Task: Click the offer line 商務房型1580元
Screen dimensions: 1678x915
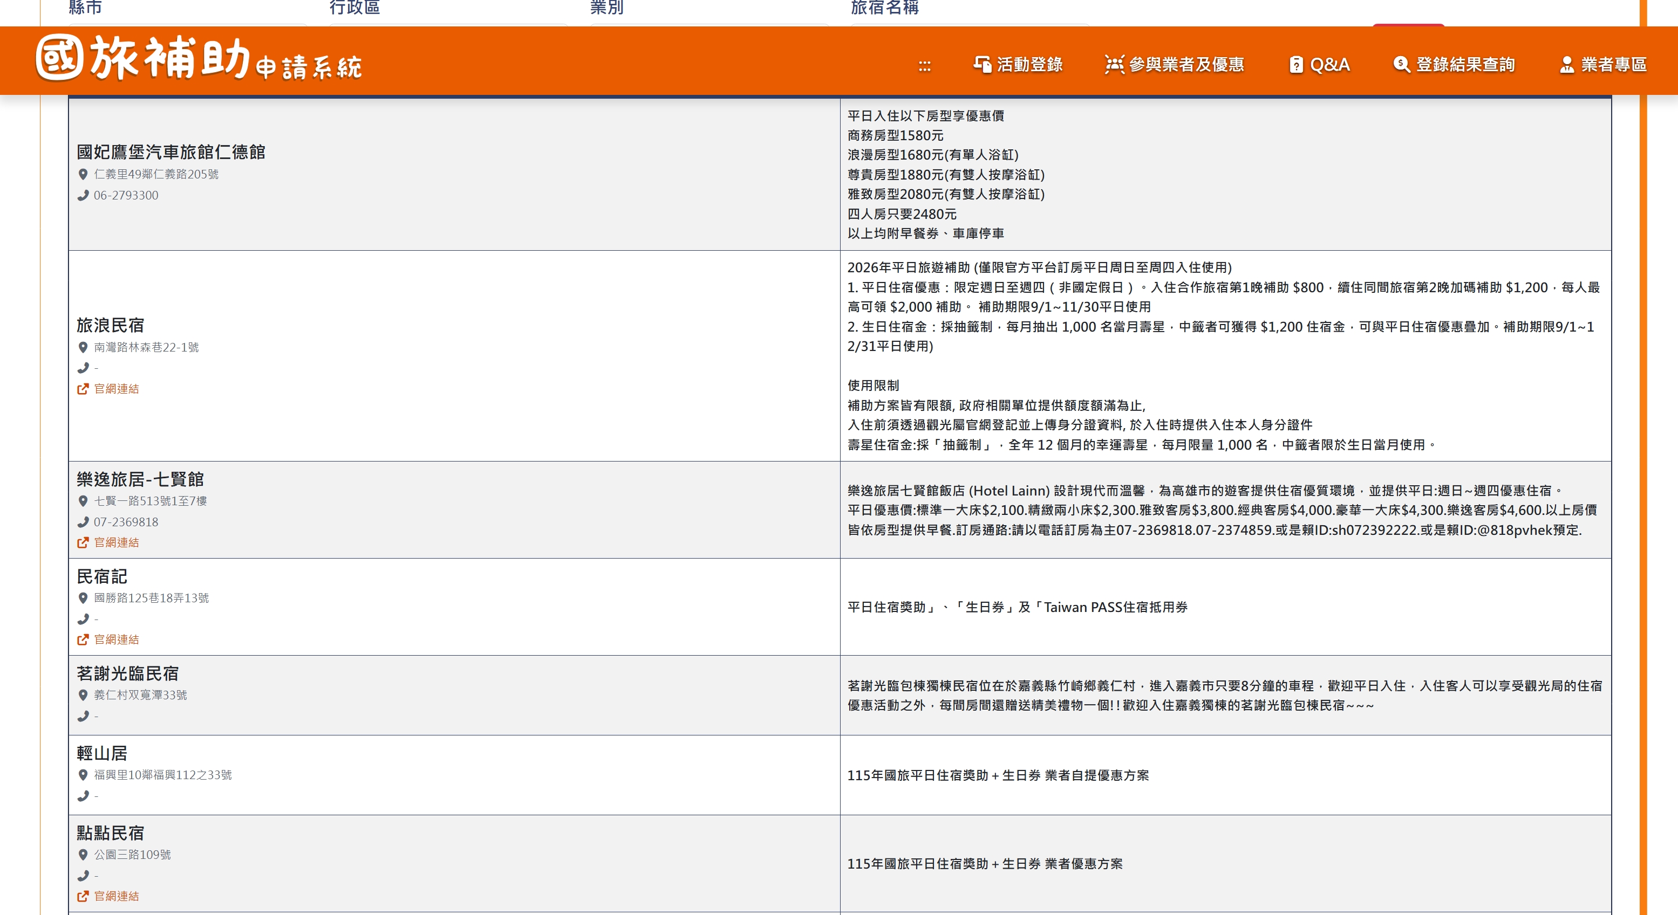Action: pyautogui.click(x=896, y=135)
